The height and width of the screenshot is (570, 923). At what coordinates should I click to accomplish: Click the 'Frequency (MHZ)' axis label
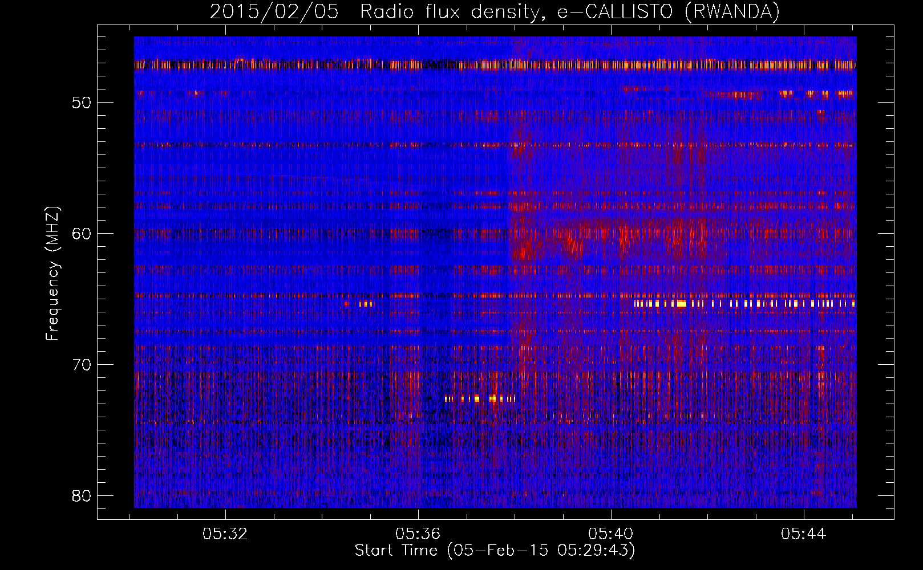52,274
